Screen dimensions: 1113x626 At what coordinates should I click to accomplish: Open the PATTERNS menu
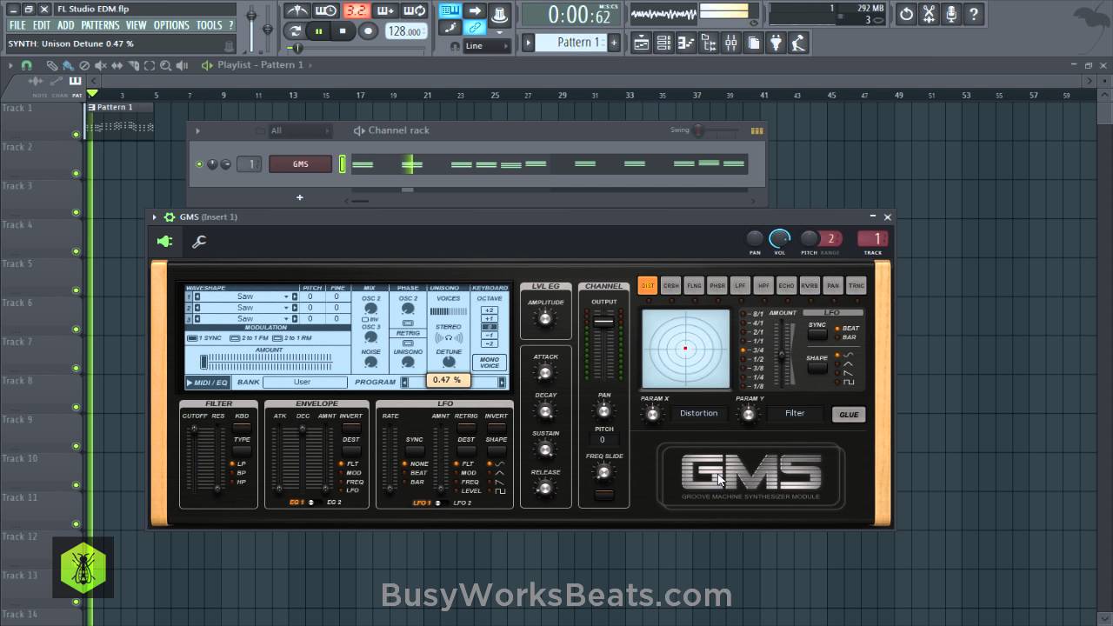tap(100, 25)
